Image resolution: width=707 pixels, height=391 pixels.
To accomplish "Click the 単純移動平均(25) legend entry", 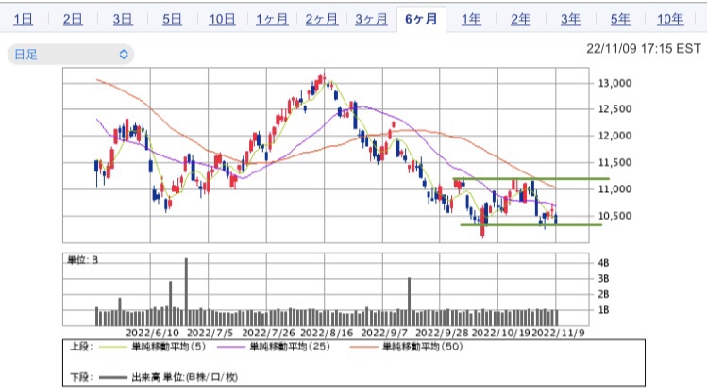I will click(x=290, y=347).
